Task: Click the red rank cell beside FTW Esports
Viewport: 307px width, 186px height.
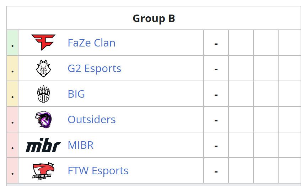Action: [x=12, y=170]
